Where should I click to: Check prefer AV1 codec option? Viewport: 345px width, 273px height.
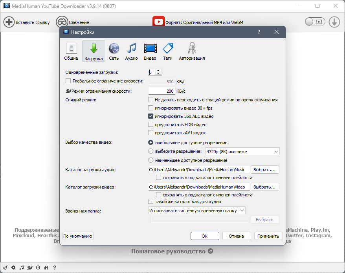150,133
